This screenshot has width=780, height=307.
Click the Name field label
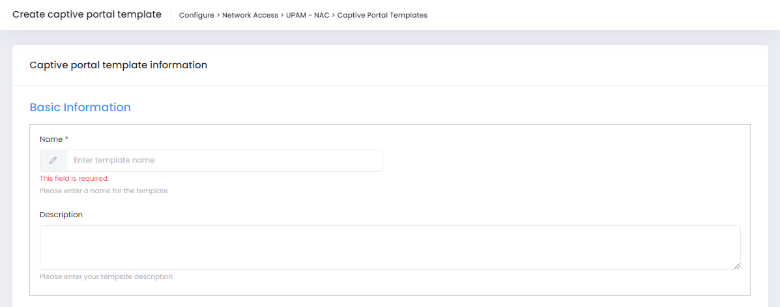click(51, 139)
